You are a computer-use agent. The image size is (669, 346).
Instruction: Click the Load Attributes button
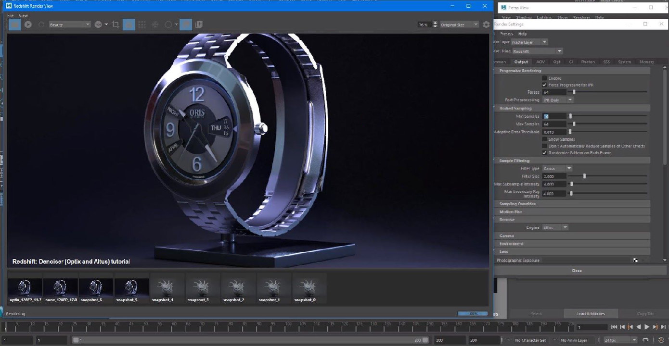(591, 314)
